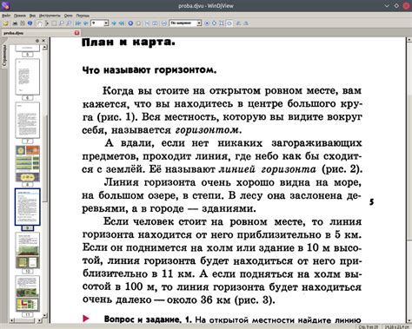Click the thumbnail panel vertical scrollbar handle
Screen dimensions: 412x329
click(45, 158)
